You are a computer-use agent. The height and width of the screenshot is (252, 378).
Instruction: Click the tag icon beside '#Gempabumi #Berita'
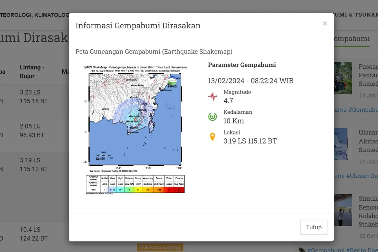pos(302,250)
